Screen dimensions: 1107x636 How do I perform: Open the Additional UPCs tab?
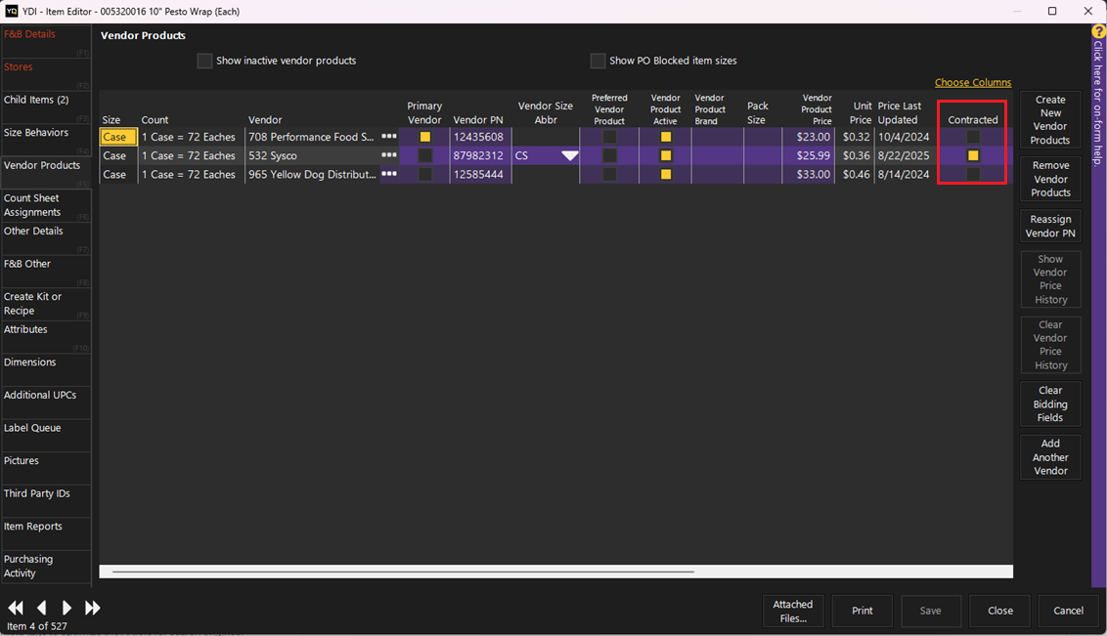pos(45,396)
